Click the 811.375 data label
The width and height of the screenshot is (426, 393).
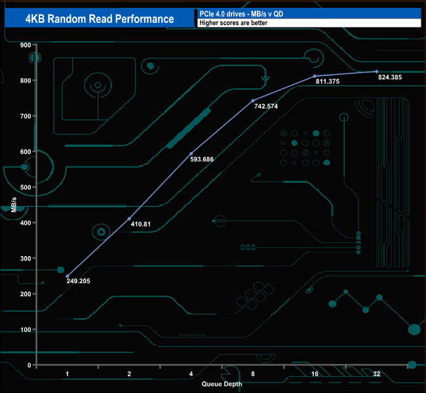click(x=328, y=83)
